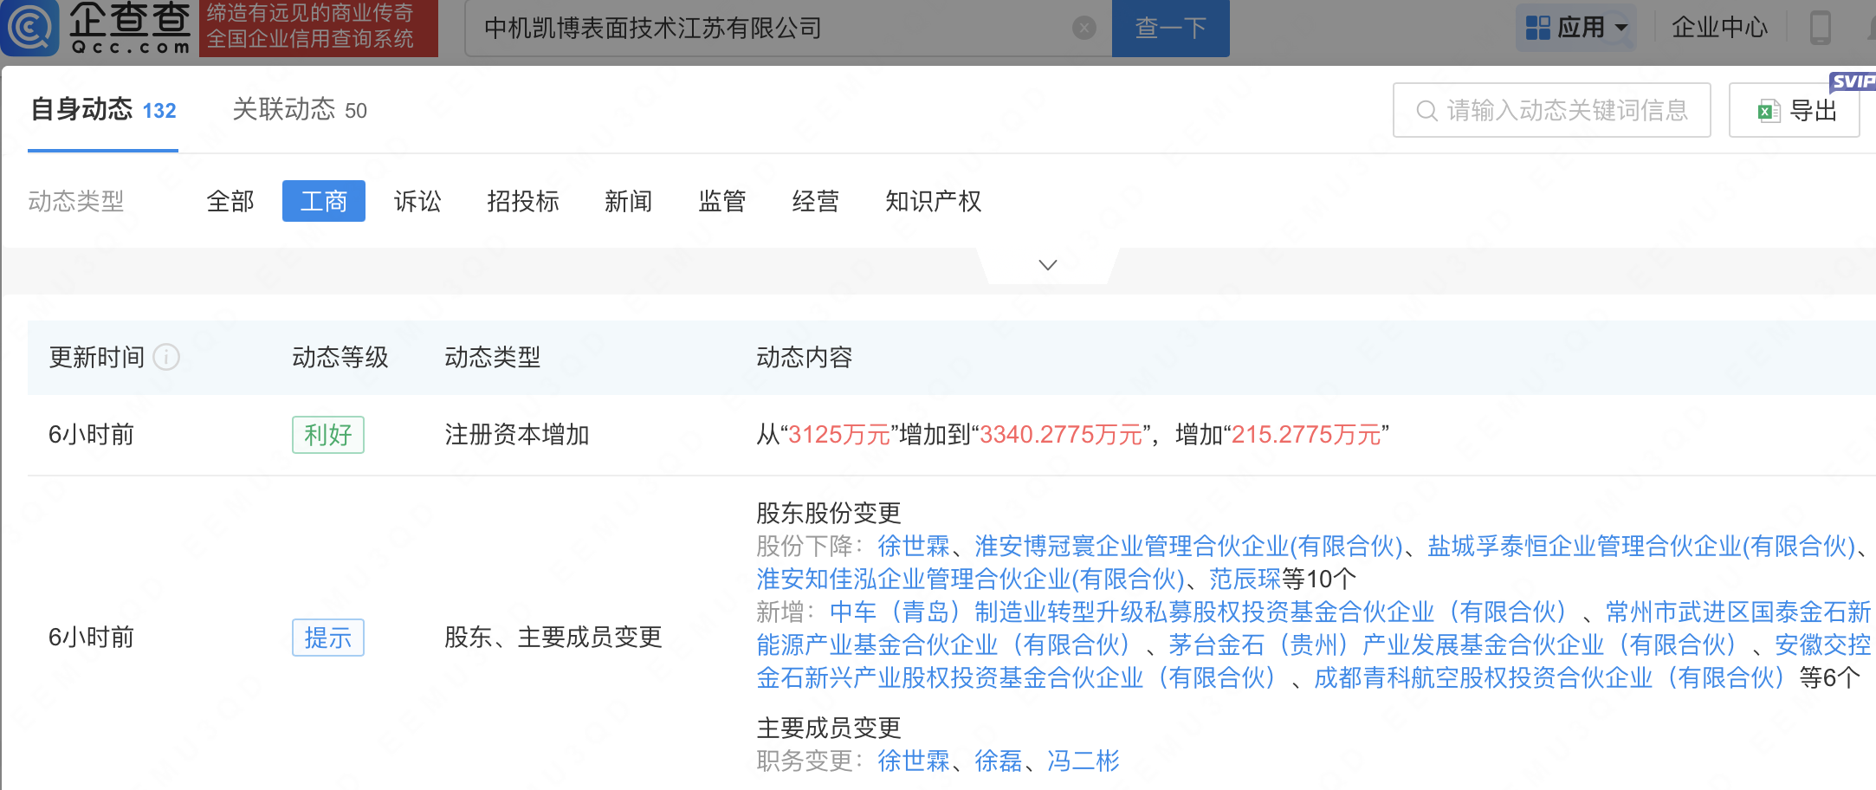Filter by 诉讼 dynamic type
The width and height of the screenshot is (1876, 790).
pyautogui.click(x=417, y=202)
